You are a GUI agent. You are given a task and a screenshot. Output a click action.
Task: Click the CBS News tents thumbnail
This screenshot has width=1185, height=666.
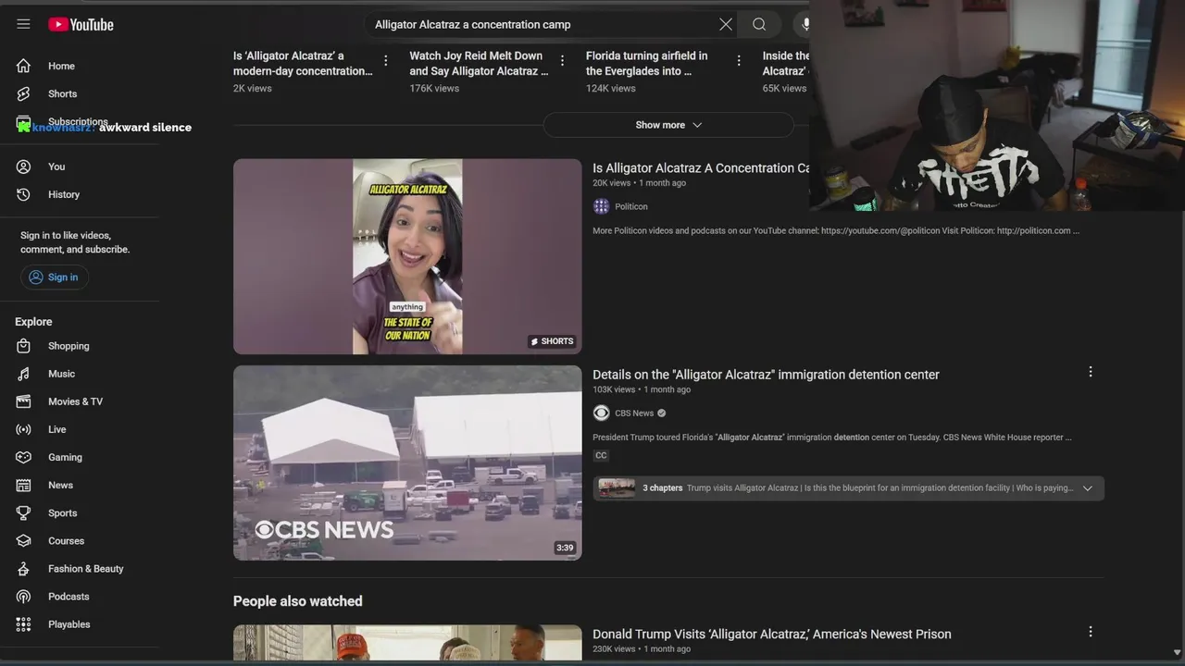click(x=407, y=462)
